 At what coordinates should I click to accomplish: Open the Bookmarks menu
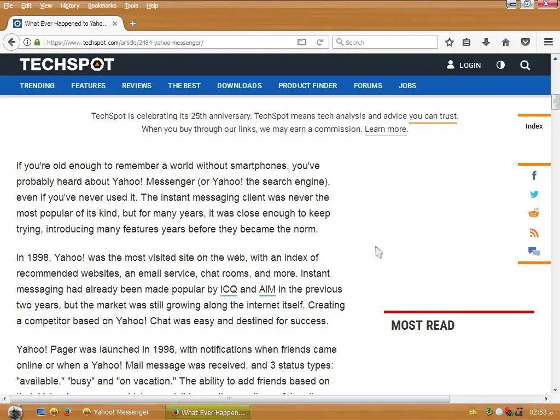coord(102,5)
